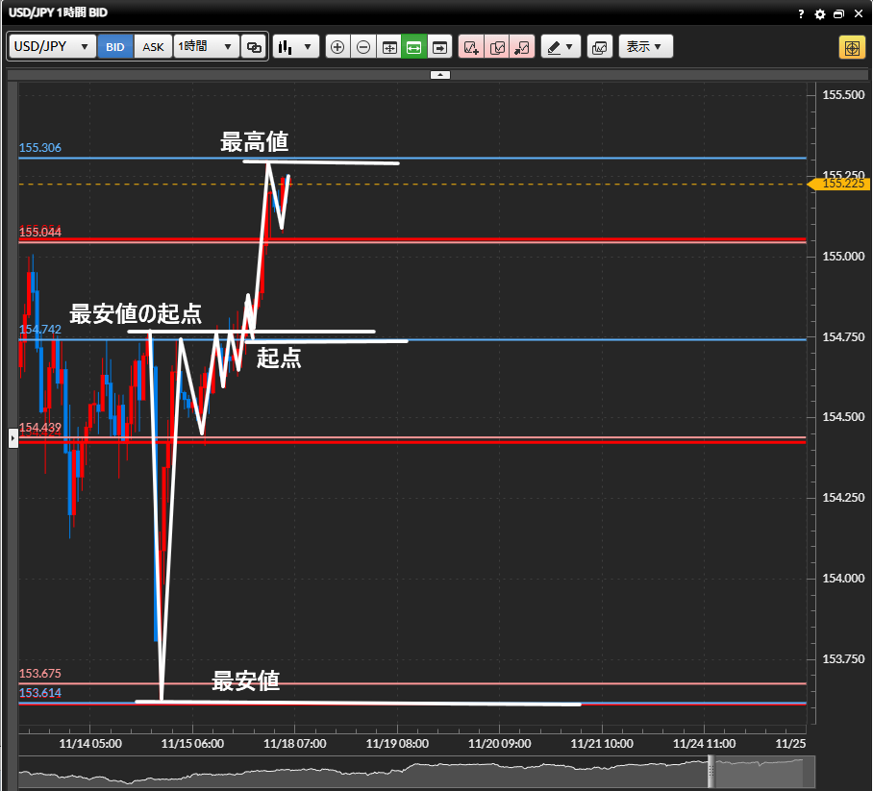Click the orange crosshair cursor button

(x=852, y=46)
